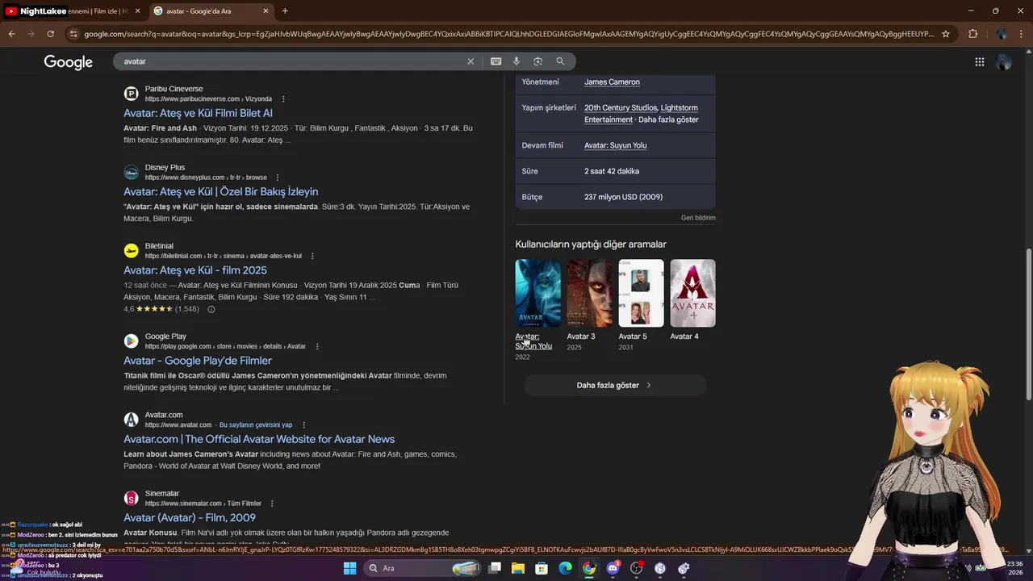
Task: Open Google Lens image search
Action: [537, 61]
